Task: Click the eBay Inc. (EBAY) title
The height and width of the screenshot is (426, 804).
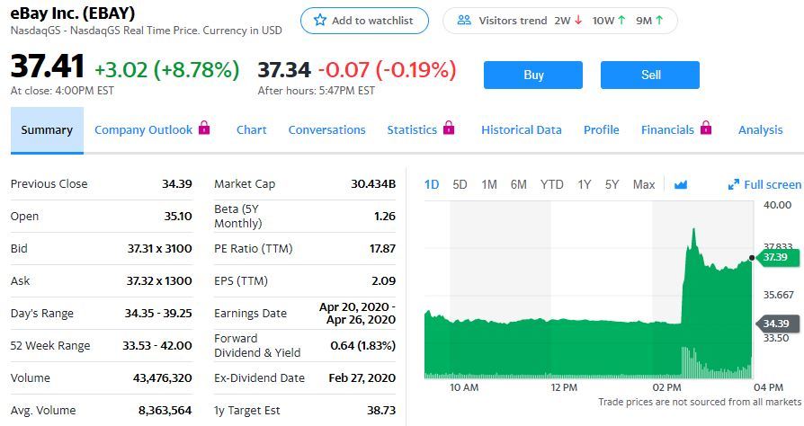Action: tap(73, 13)
